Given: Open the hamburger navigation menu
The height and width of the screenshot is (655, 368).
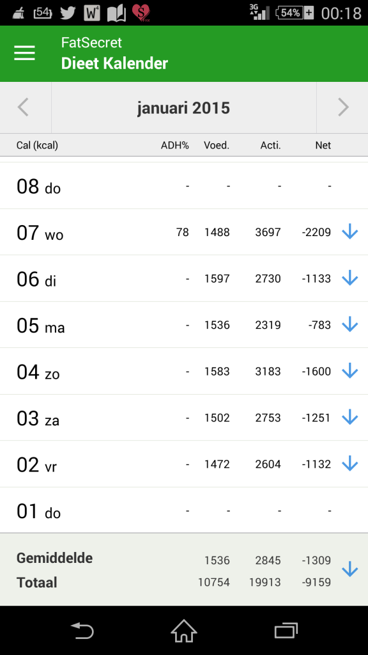Looking at the screenshot, I should coord(25,53).
